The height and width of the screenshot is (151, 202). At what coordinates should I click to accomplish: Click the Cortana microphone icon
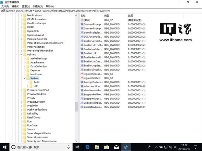[x=69, y=147]
